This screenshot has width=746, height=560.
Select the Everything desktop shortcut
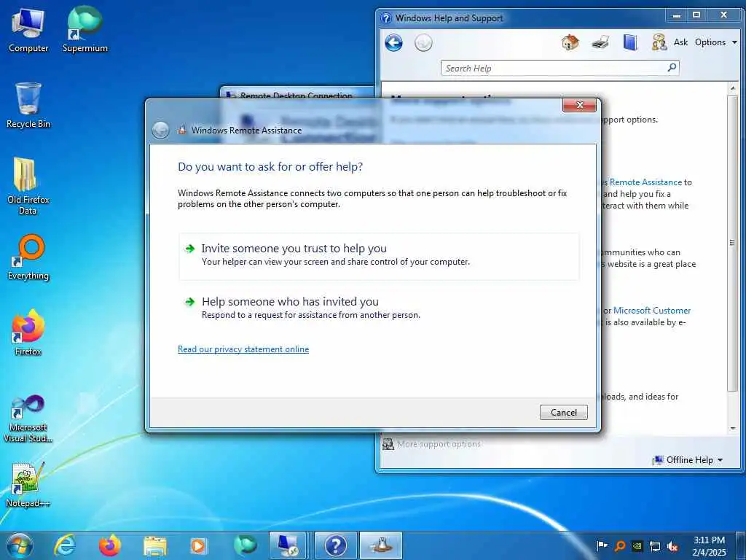28,257
